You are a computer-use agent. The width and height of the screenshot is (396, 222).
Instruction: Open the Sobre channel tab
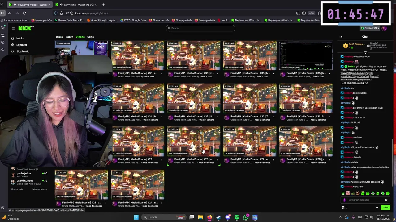tap(69, 37)
